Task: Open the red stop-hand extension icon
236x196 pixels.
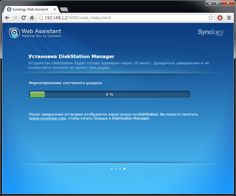Action: (x=220, y=18)
